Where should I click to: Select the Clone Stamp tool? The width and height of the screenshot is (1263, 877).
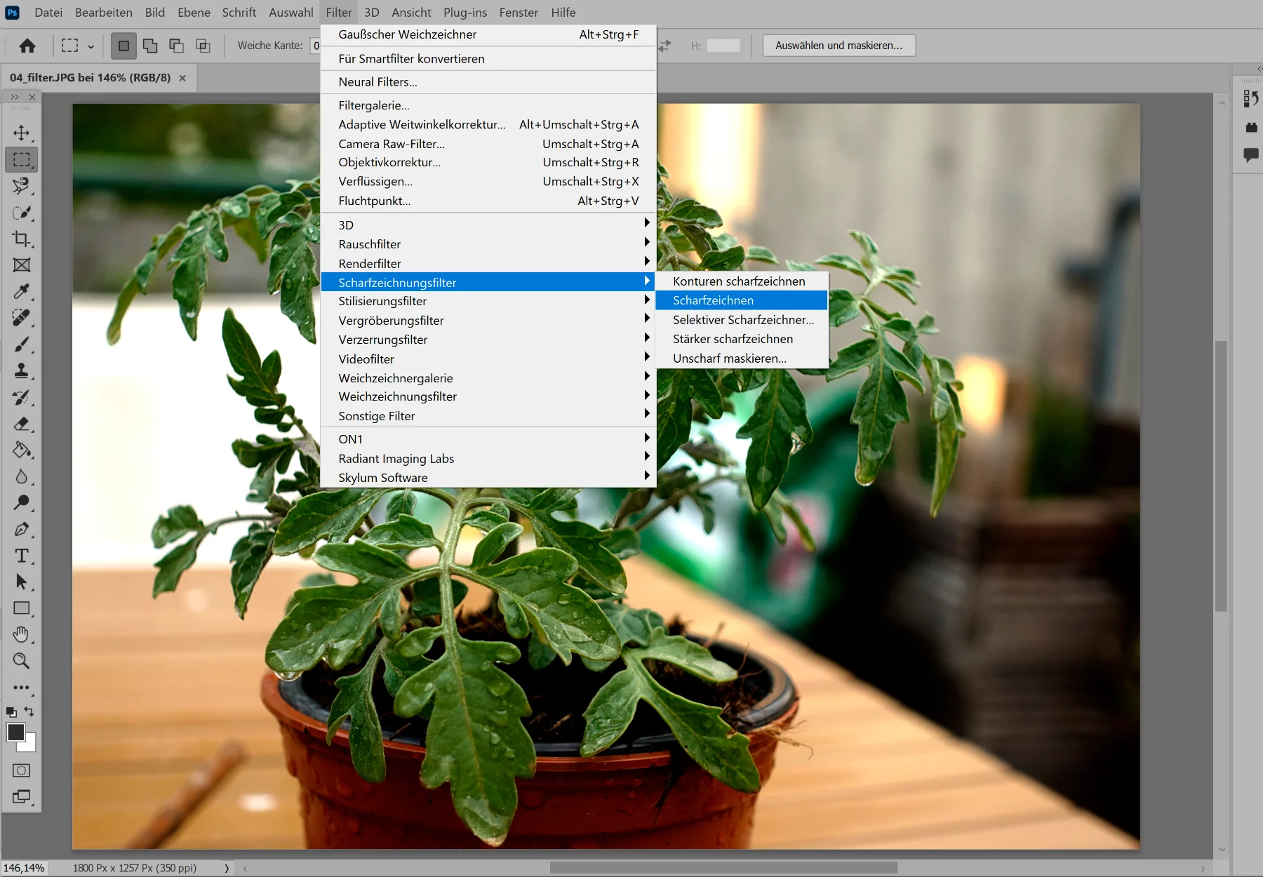pyautogui.click(x=22, y=370)
